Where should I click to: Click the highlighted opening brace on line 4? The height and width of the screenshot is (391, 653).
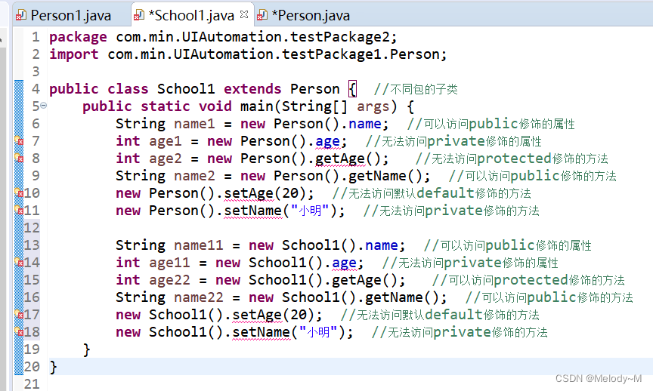(x=352, y=89)
